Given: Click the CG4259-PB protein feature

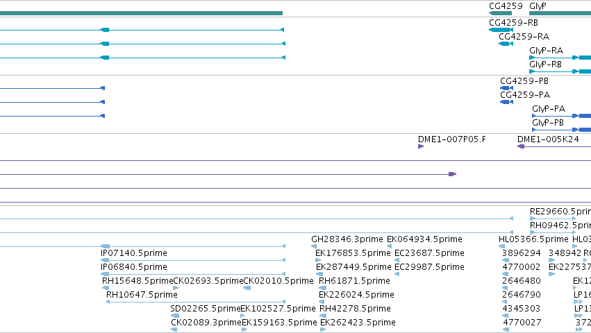Looking at the screenshot, I should coord(506,88).
